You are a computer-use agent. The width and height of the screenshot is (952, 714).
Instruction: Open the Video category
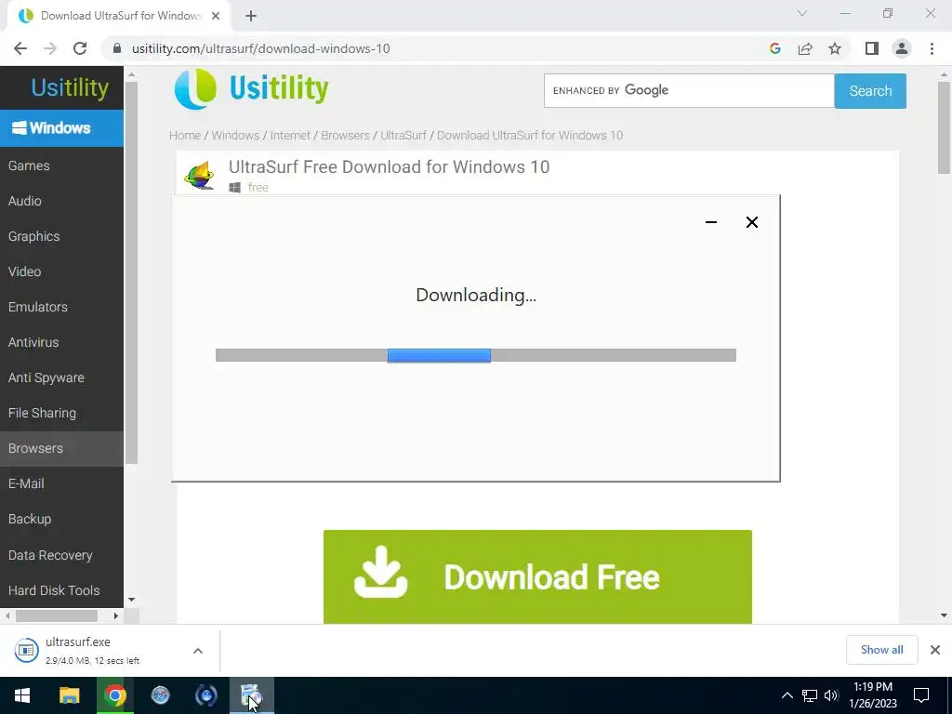(61, 271)
